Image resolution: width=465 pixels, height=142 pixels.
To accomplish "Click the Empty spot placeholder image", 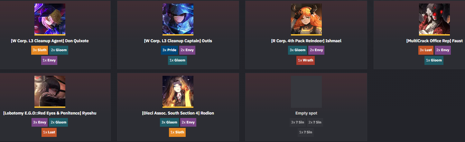I will (x=306, y=91).
